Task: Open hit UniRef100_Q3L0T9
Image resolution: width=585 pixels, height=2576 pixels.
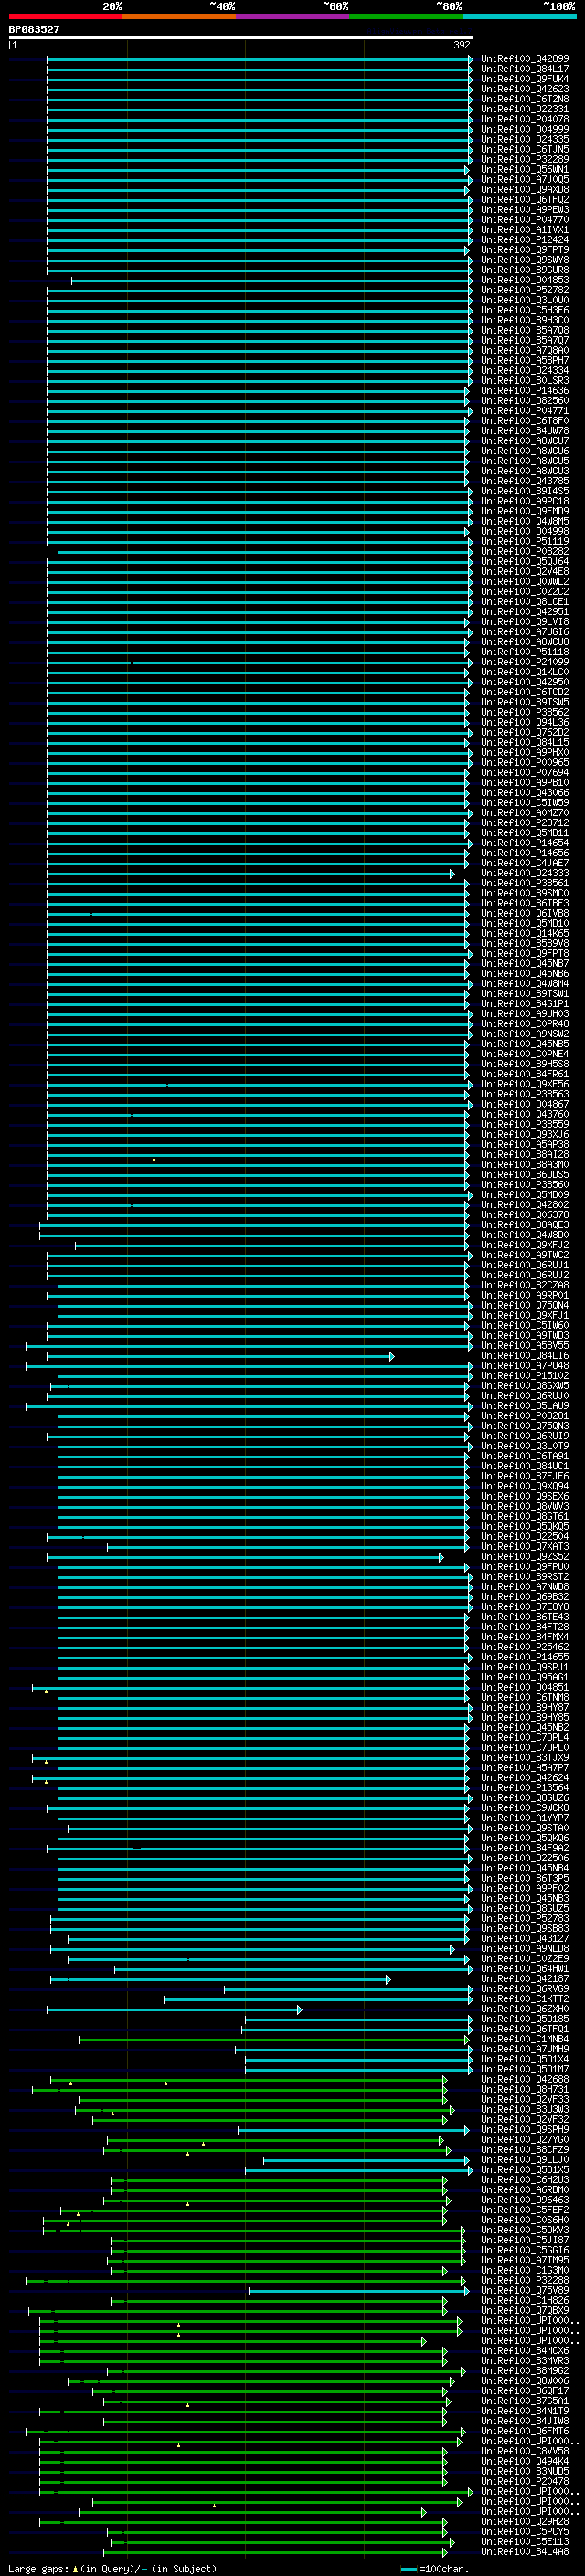Action: 524,1446
